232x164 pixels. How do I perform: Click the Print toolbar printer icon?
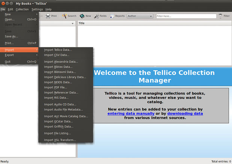pyautogui.click(x=48, y=16)
